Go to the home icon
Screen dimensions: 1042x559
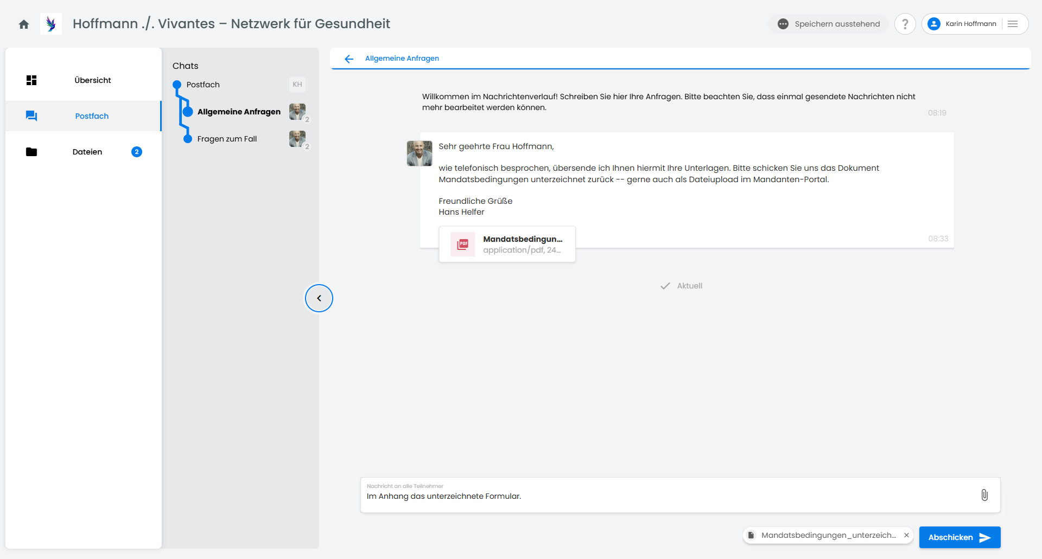[x=24, y=24]
